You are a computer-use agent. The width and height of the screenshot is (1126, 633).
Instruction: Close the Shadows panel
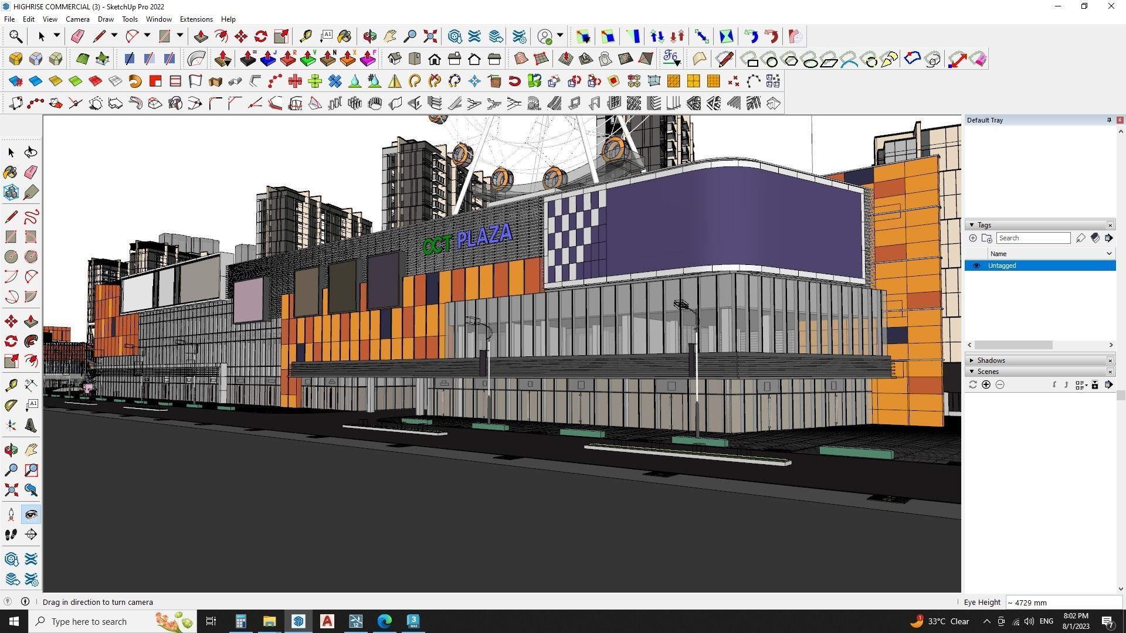tap(1110, 360)
